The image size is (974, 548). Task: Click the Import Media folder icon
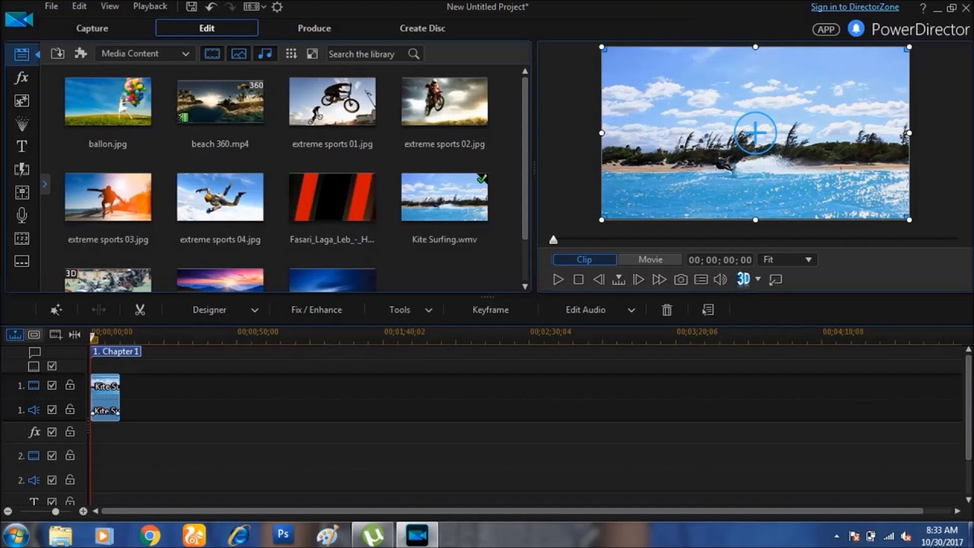point(57,53)
